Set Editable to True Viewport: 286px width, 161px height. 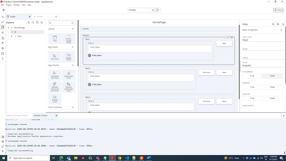pyautogui.click(x=252, y=87)
